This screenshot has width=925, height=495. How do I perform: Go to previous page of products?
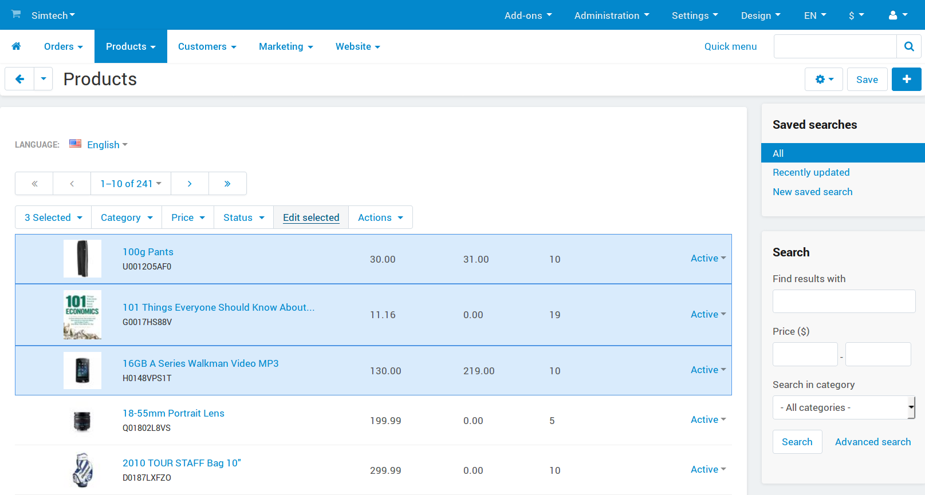click(72, 184)
